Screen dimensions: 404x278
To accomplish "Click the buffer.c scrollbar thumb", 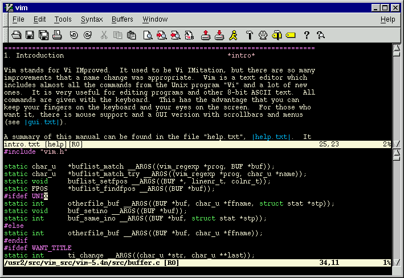I will pyautogui.click(x=397, y=158).
